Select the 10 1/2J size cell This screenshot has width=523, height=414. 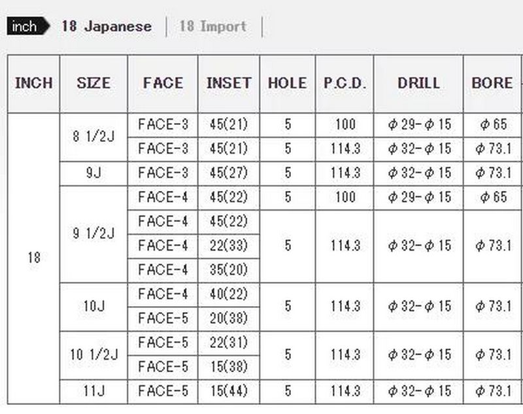point(93,354)
